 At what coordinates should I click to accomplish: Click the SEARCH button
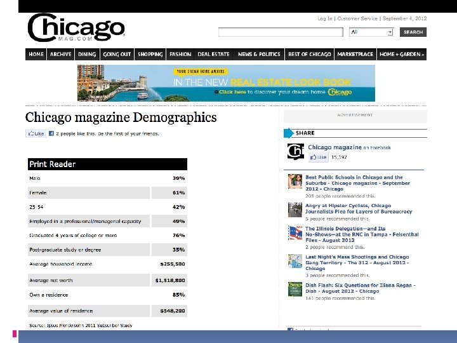tap(413, 32)
